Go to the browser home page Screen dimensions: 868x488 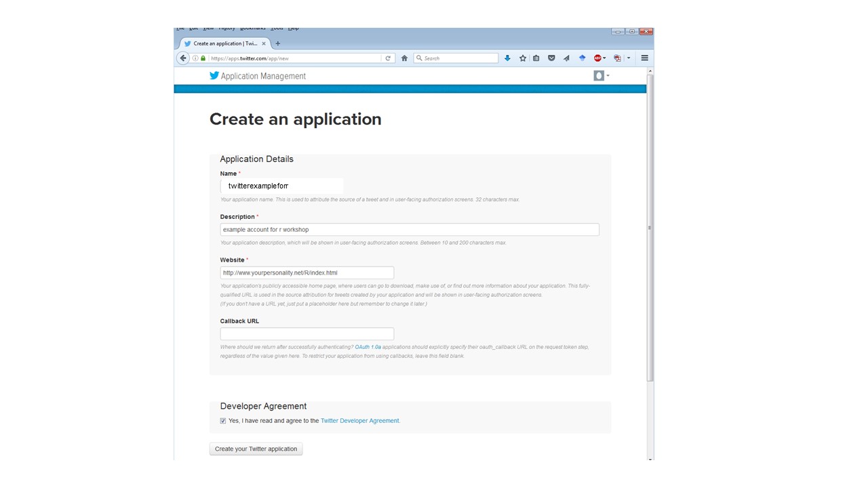point(404,58)
